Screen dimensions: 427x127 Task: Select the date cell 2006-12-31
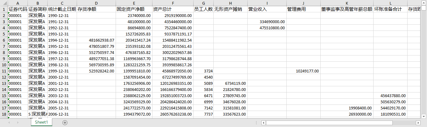[x=62, y=114]
